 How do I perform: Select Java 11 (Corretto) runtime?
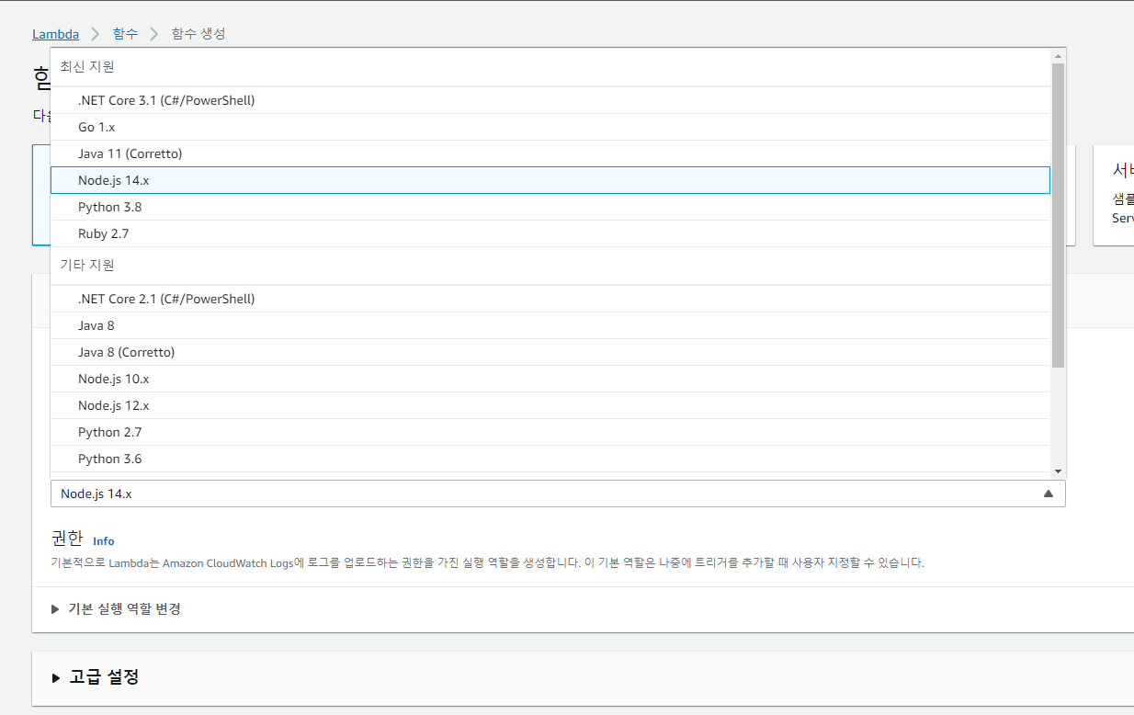(x=550, y=153)
